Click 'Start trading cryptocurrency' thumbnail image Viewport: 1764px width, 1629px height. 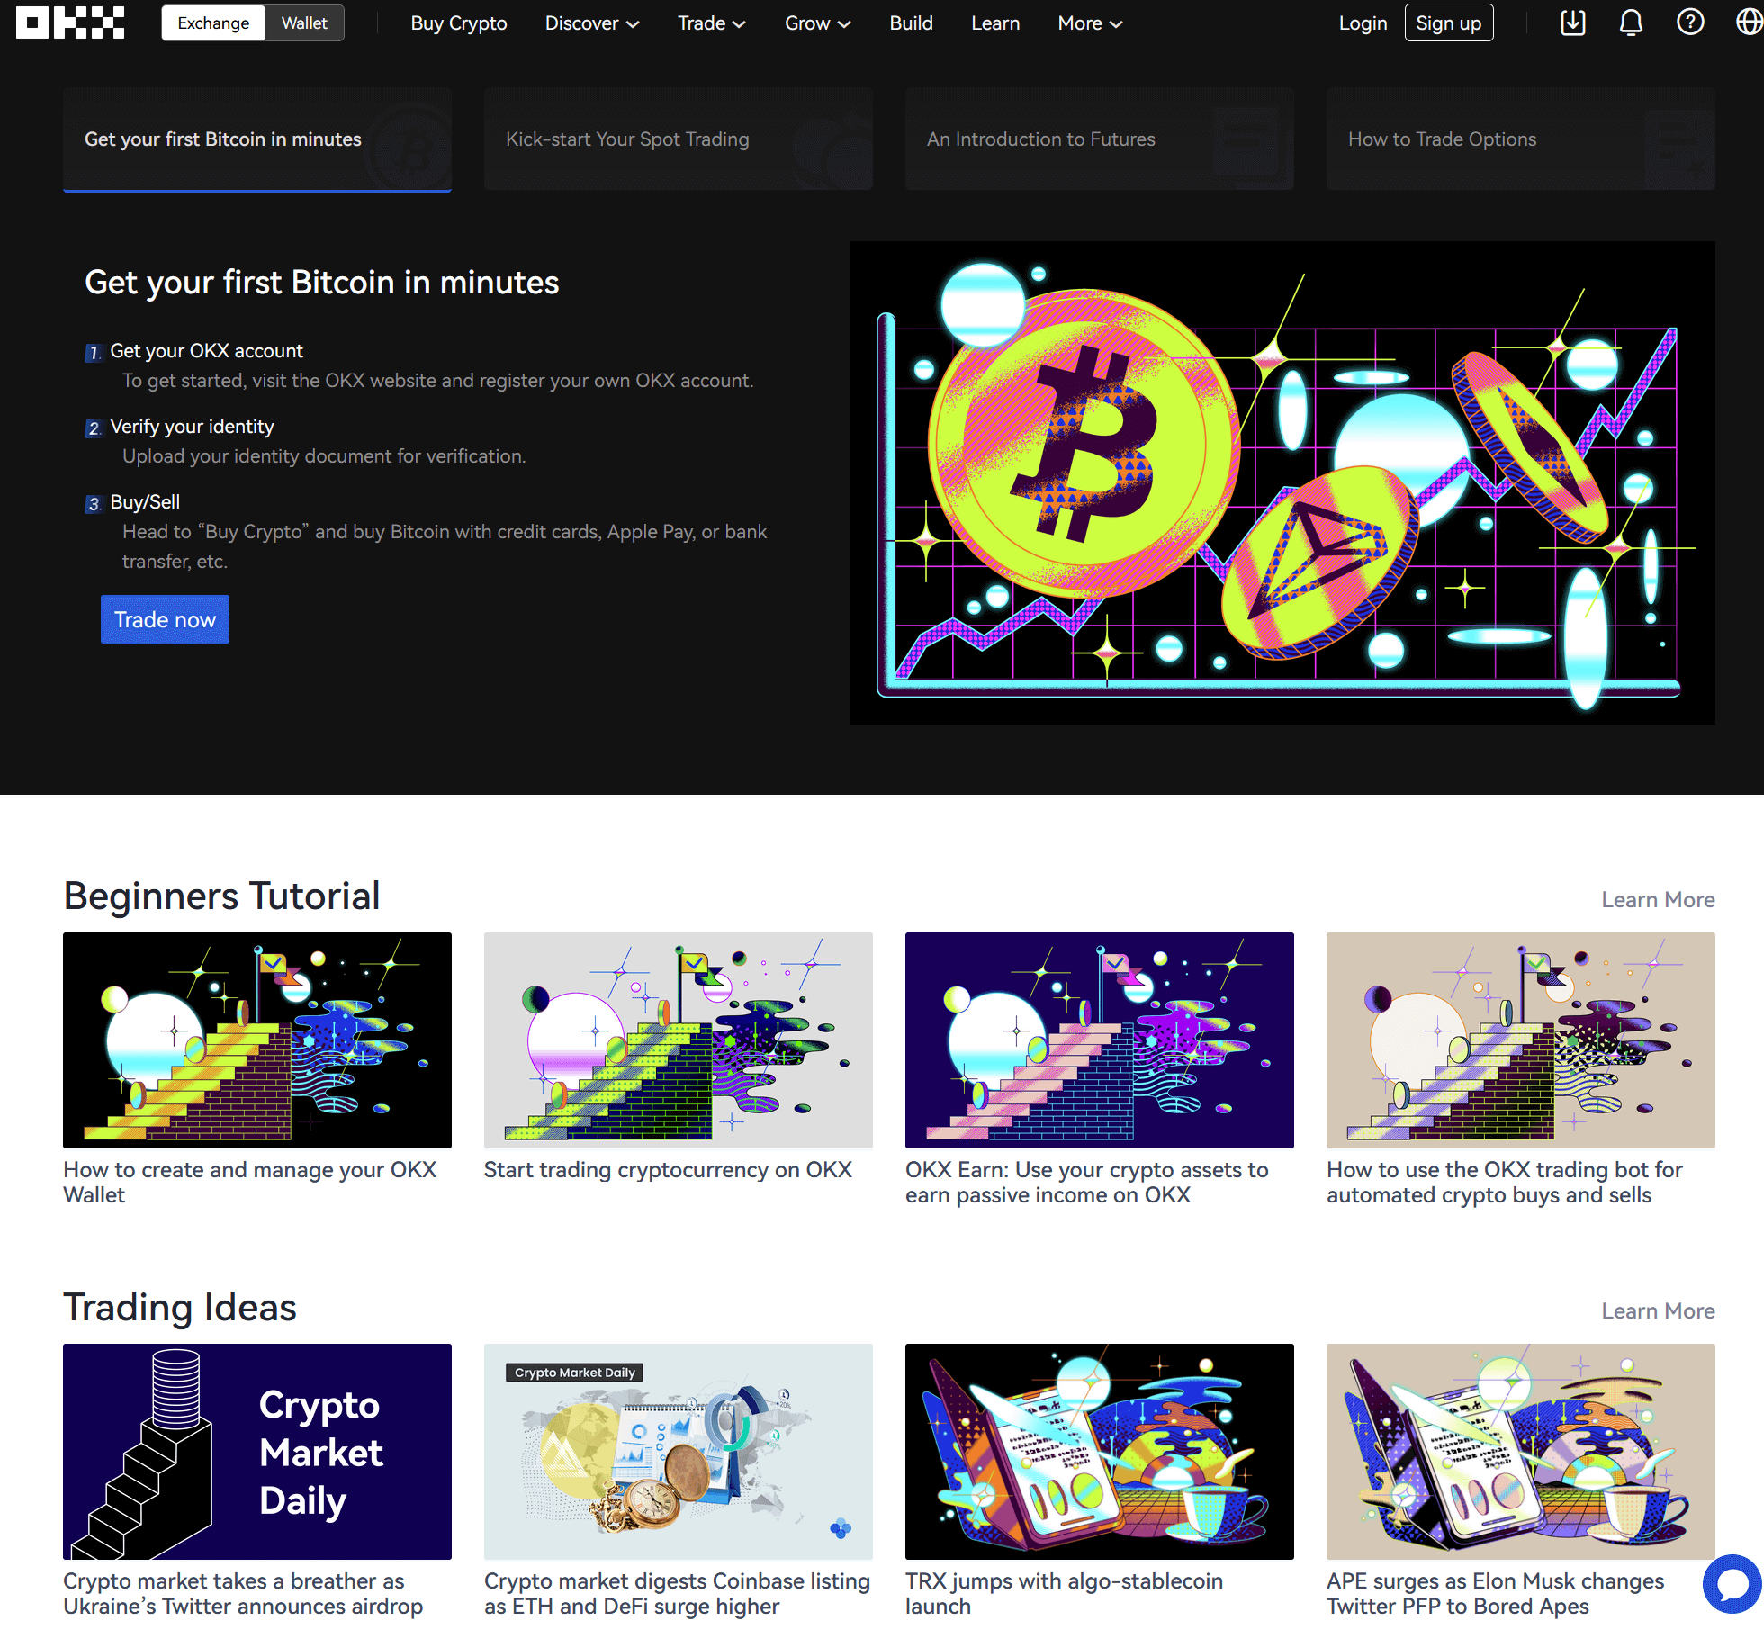[x=679, y=1039]
